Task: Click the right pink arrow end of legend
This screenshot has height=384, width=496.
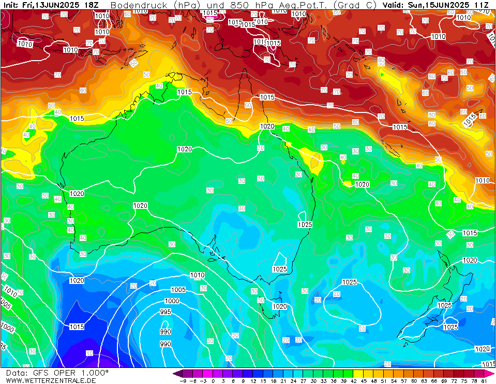Action: (x=489, y=374)
